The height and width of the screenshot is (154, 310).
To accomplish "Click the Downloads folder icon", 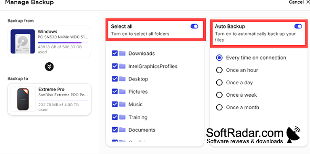I will [122, 53].
